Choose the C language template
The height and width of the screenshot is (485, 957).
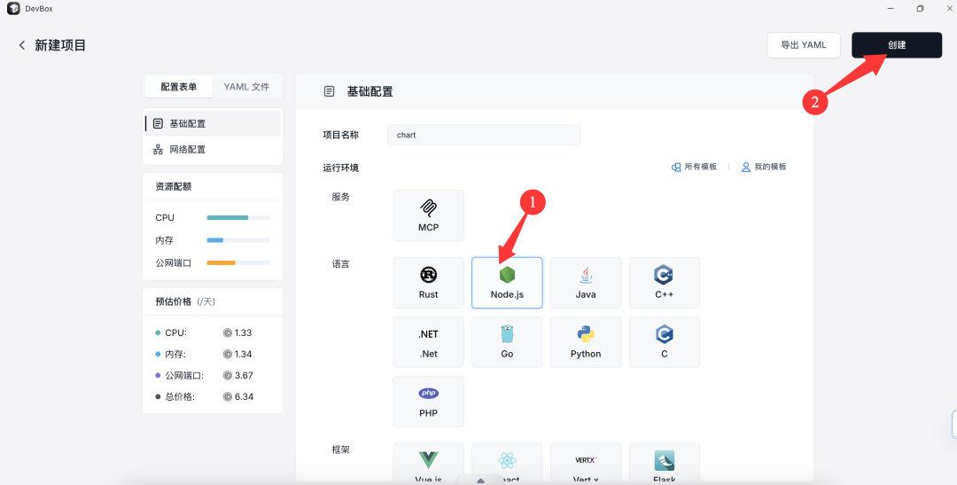[665, 342]
